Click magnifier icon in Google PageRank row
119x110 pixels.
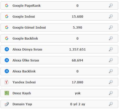[x=111, y=5]
